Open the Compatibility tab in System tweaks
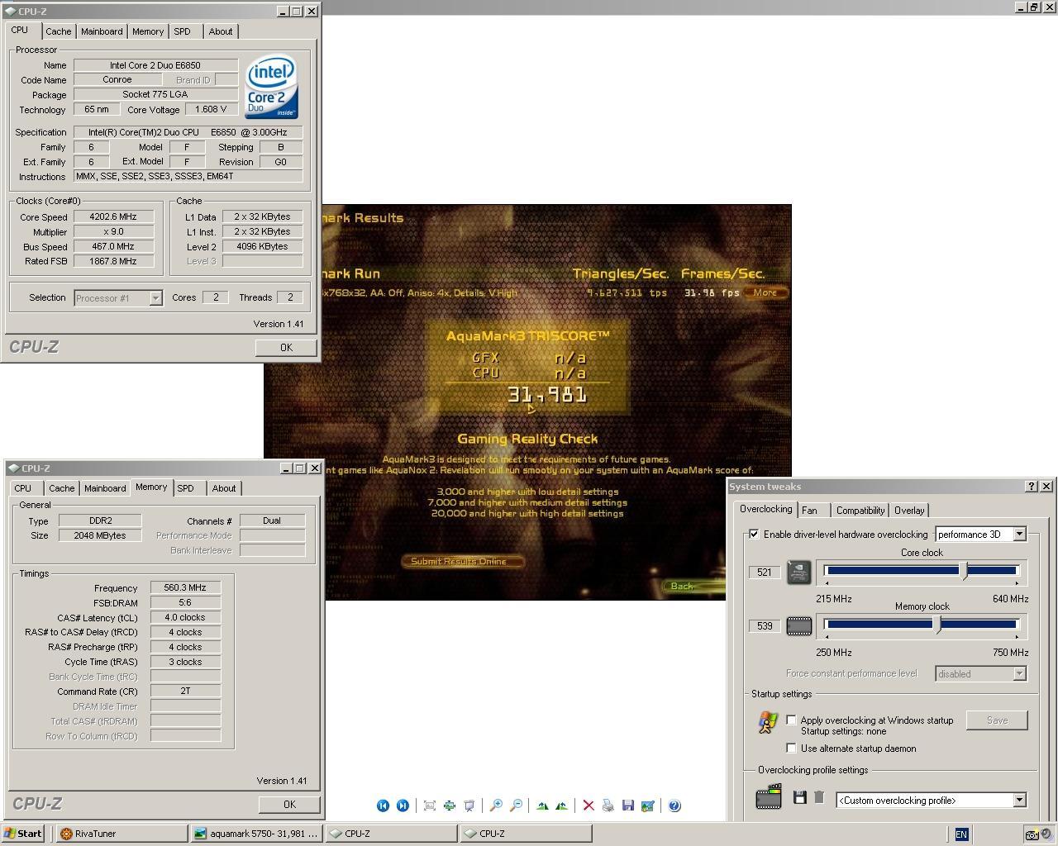The image size is (1058, 846). (x=860, y=511)
